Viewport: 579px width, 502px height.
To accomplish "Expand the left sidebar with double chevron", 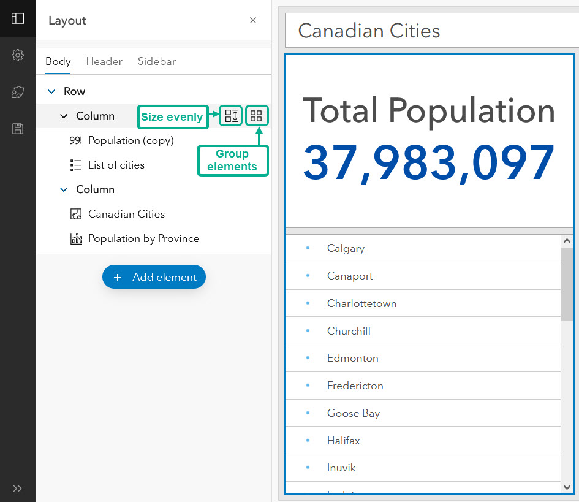I will (17, 489).
